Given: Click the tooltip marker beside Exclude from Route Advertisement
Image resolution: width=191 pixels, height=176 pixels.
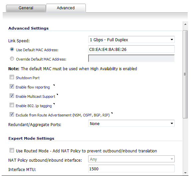Looking at the screenshot, I should click(112, 113).
